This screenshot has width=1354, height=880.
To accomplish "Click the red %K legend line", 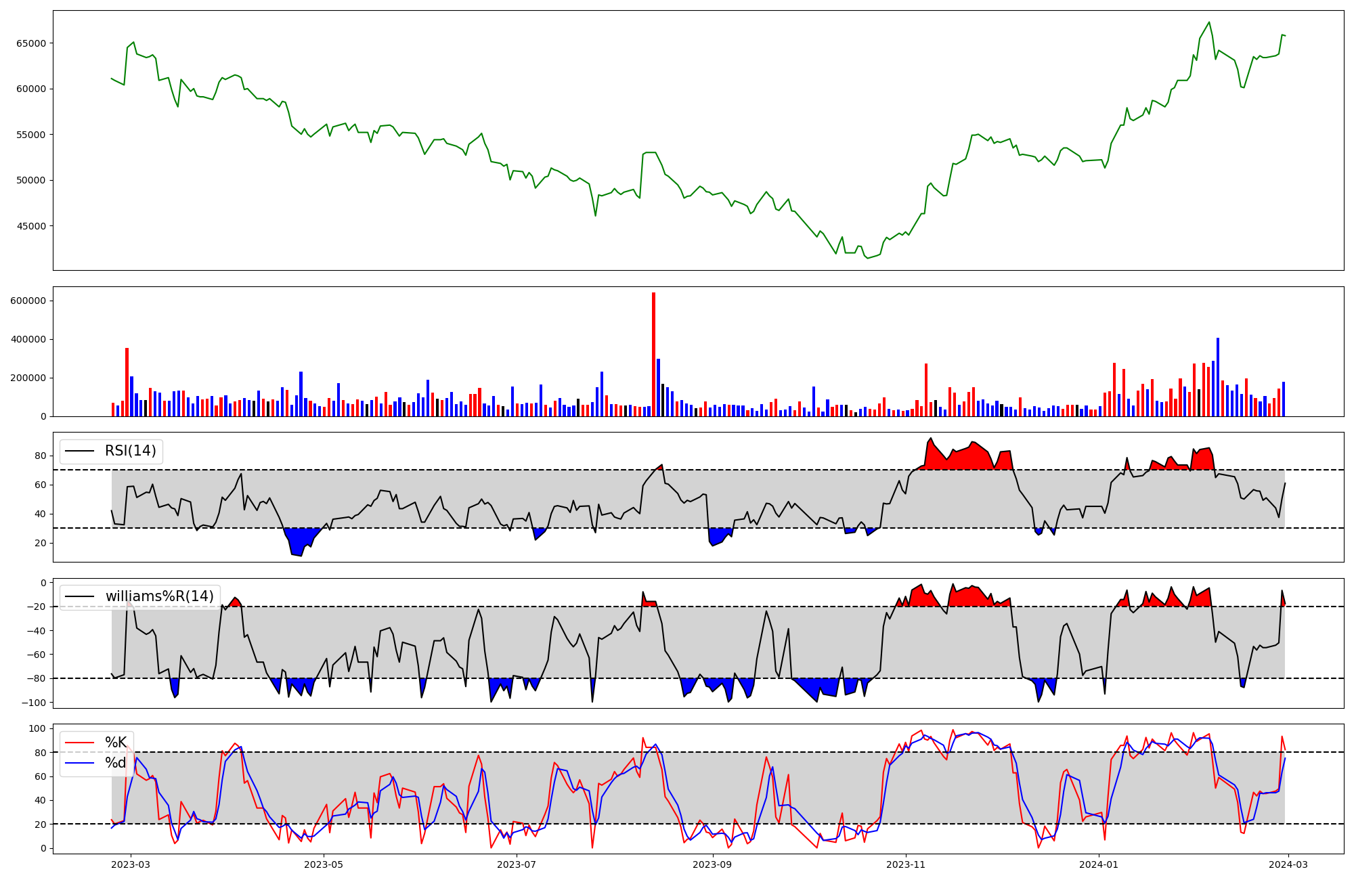I will pyautogui.click(x=78, y=743).
